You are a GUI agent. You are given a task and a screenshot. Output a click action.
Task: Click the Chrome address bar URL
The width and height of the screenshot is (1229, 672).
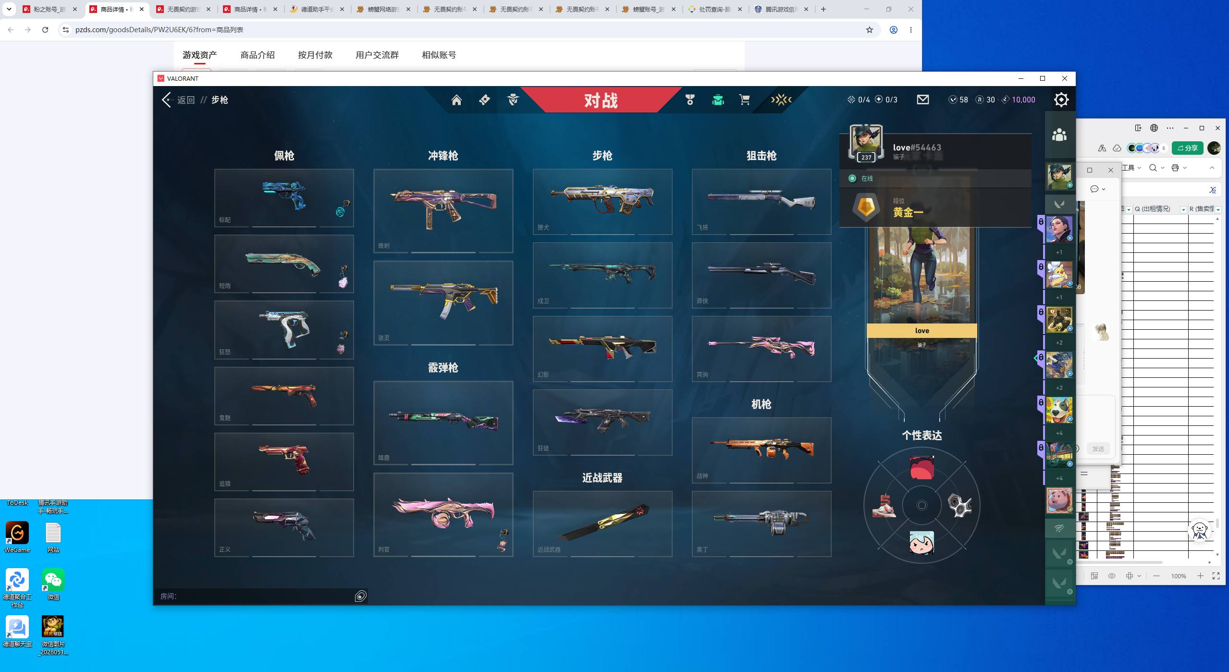click(x=159, y=30)
